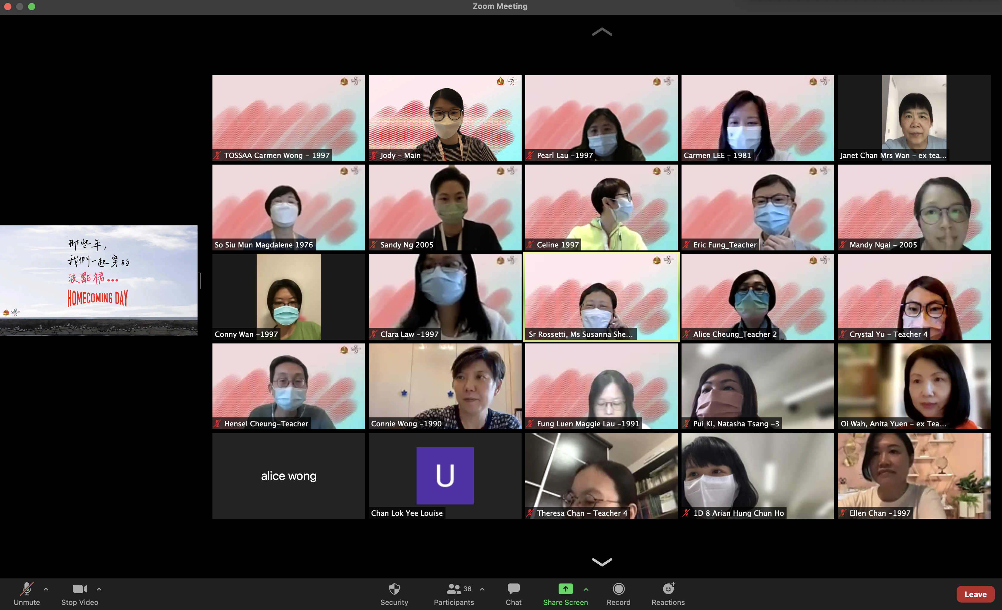
Task: Stop Video camera toggle
Action: click(80, 589)
